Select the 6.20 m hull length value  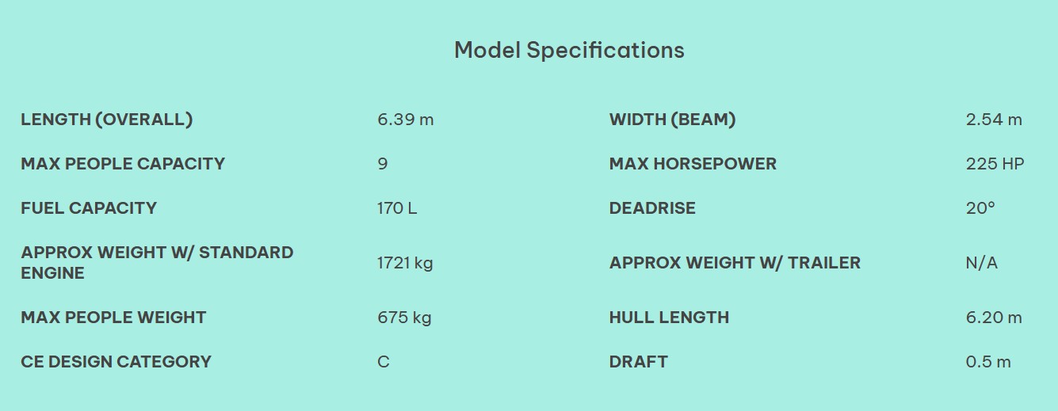993,318
